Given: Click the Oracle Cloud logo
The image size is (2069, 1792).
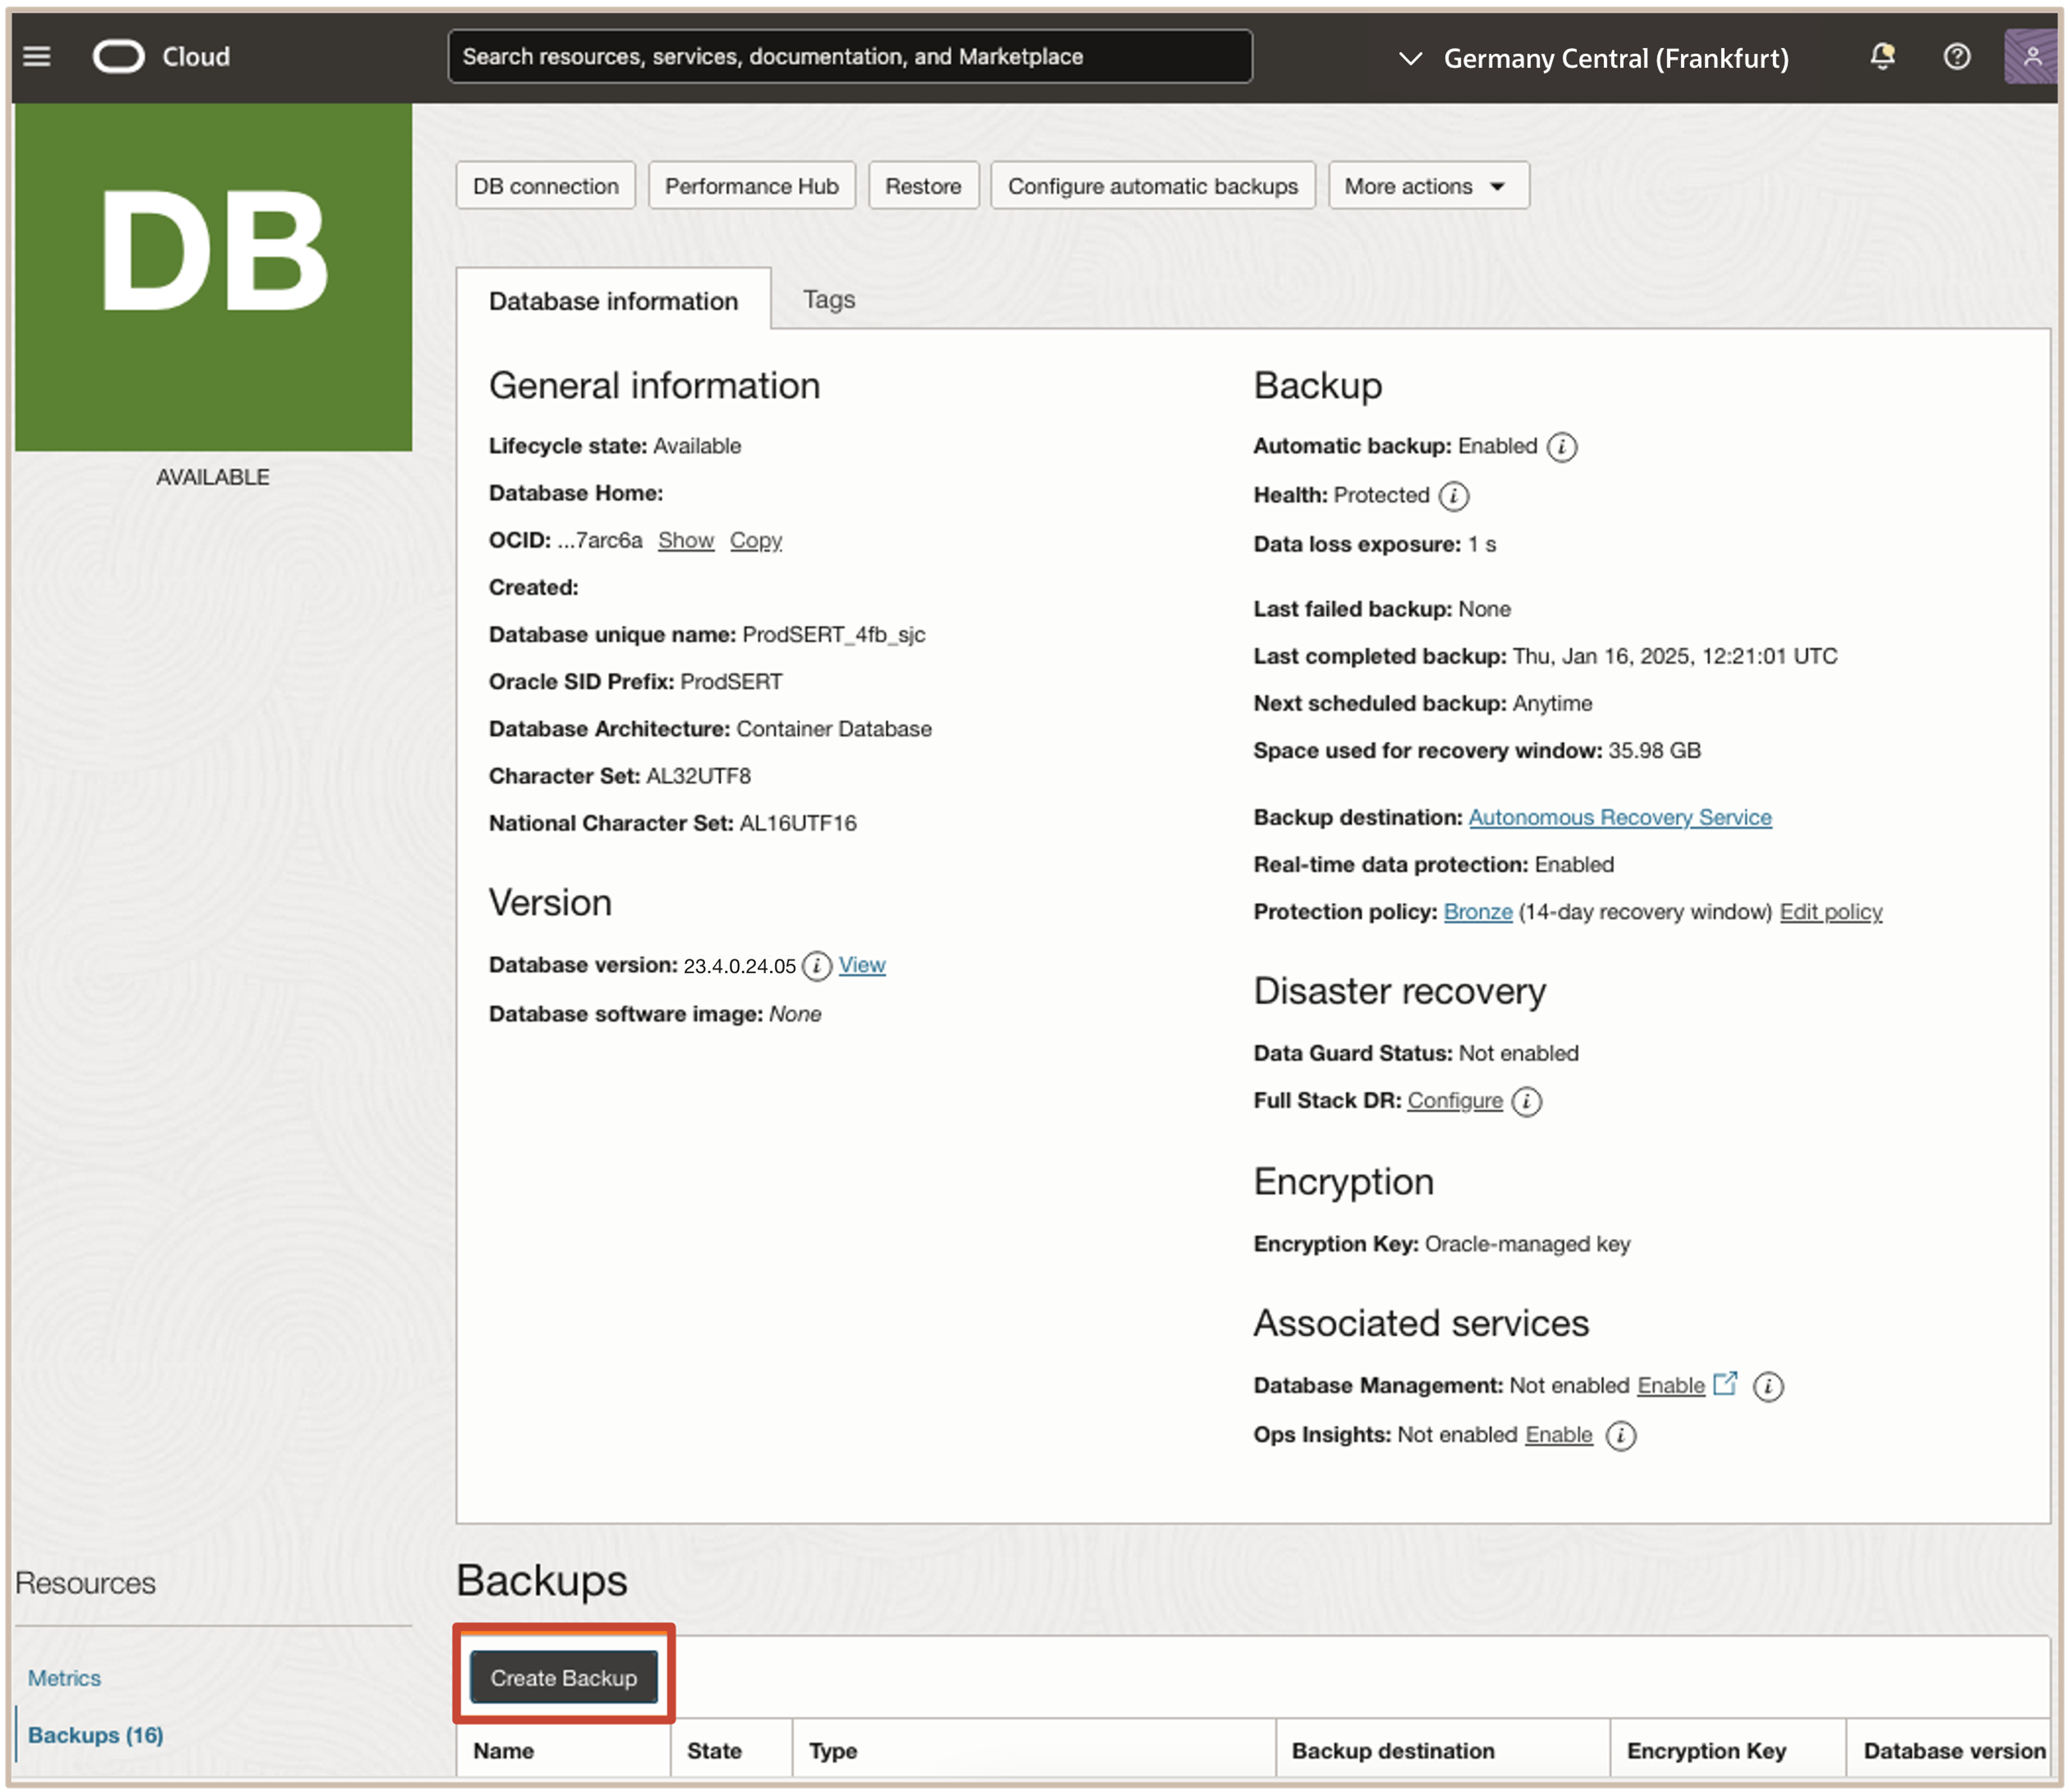Looking at the screenshot, I should pos(119,57).
